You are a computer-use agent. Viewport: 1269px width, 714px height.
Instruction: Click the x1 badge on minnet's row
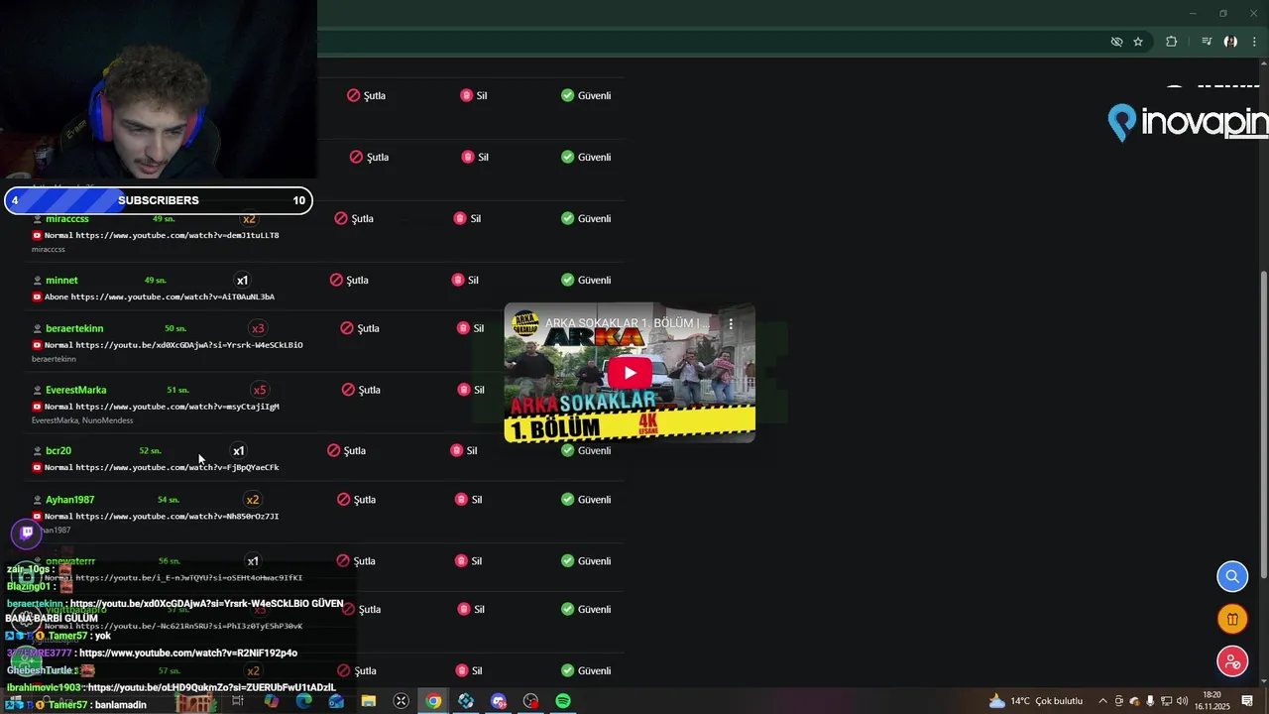click(242, 281)
